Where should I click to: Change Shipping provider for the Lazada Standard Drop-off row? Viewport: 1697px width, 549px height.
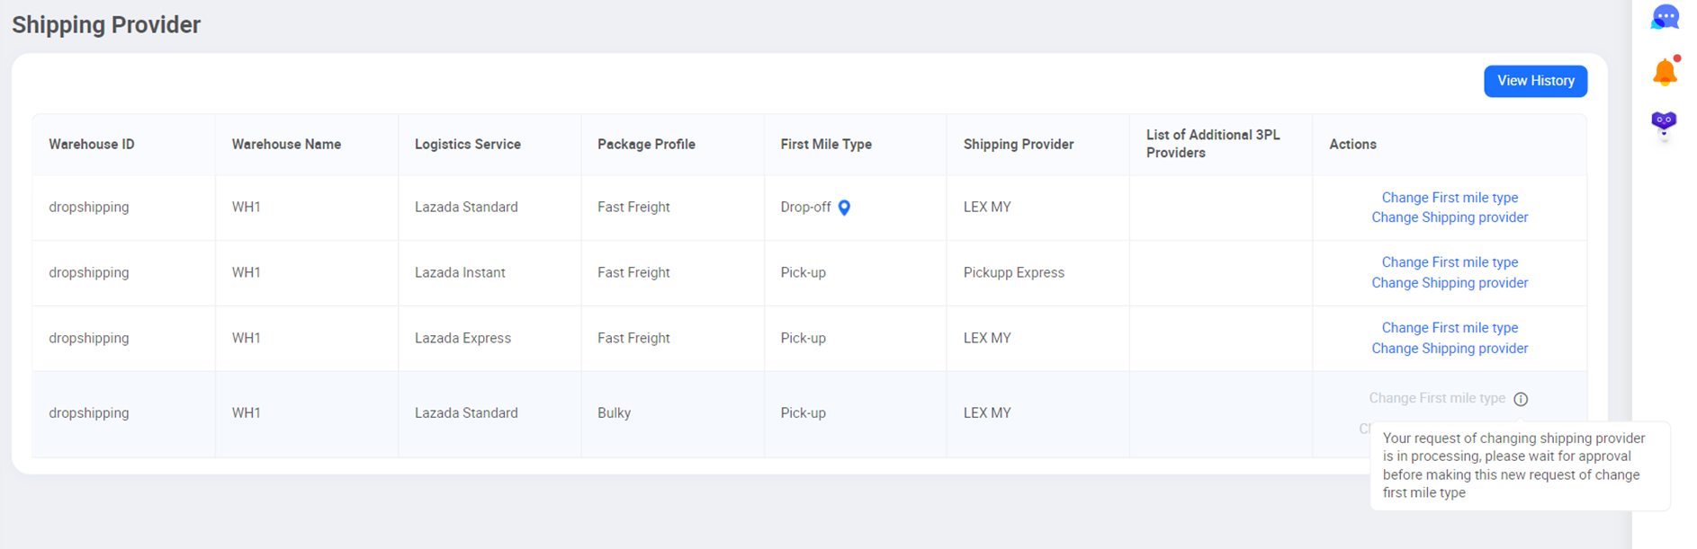click(x=1449, y=217)
